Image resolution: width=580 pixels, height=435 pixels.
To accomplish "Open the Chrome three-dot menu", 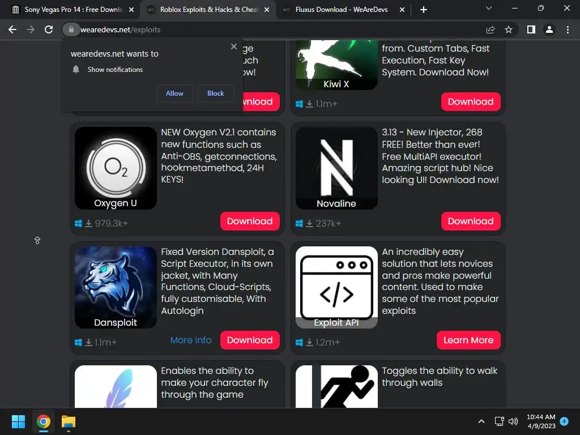I will coord(568,29).
